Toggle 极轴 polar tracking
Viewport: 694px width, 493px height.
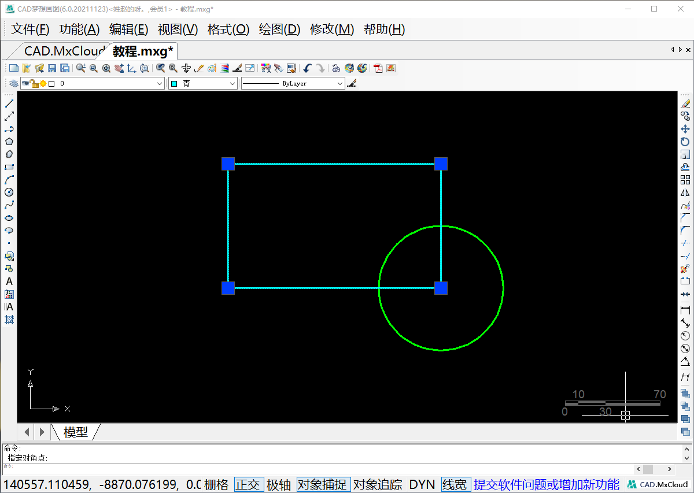(279, 484)
